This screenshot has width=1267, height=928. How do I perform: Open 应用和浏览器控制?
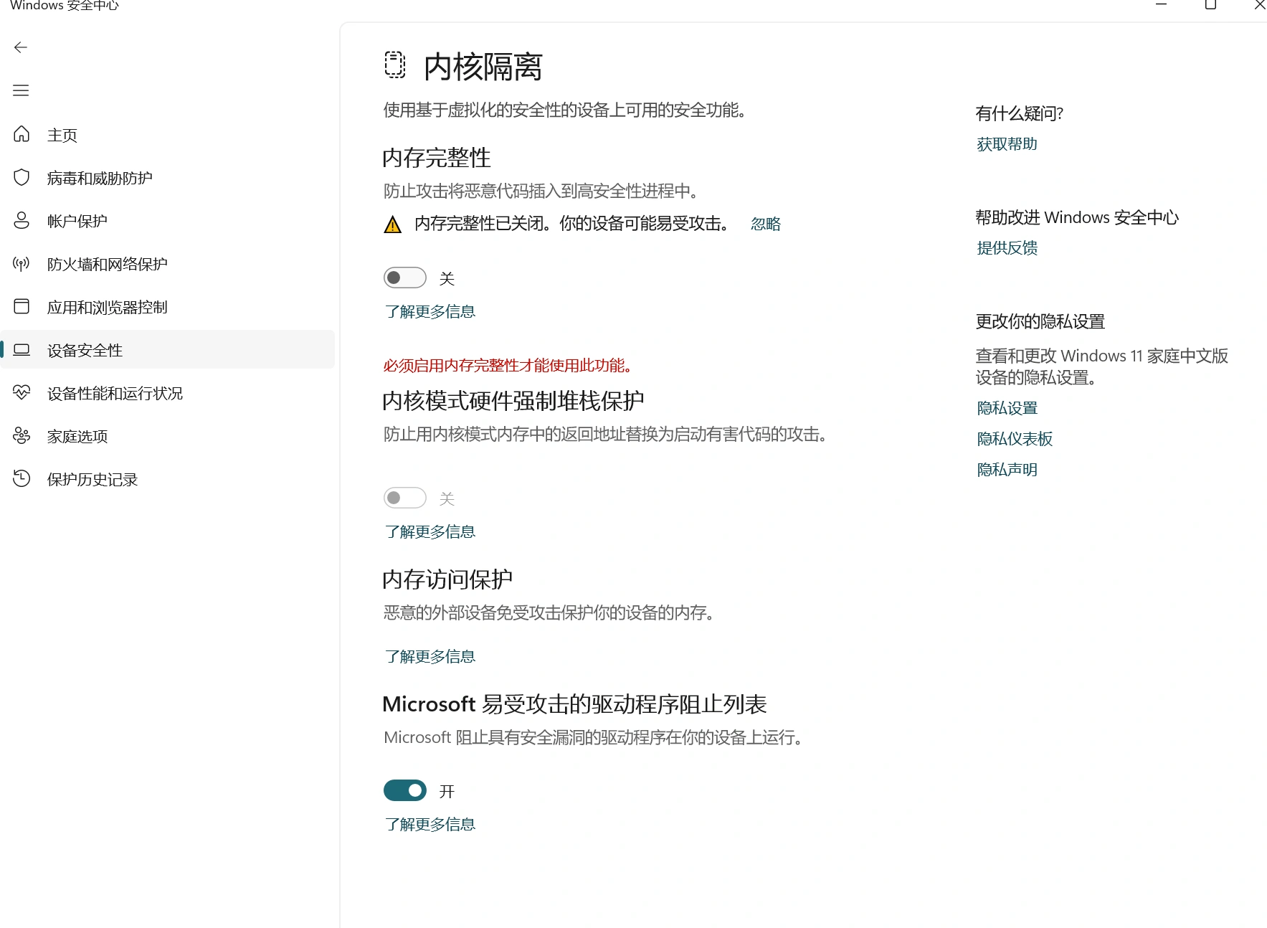106,307
